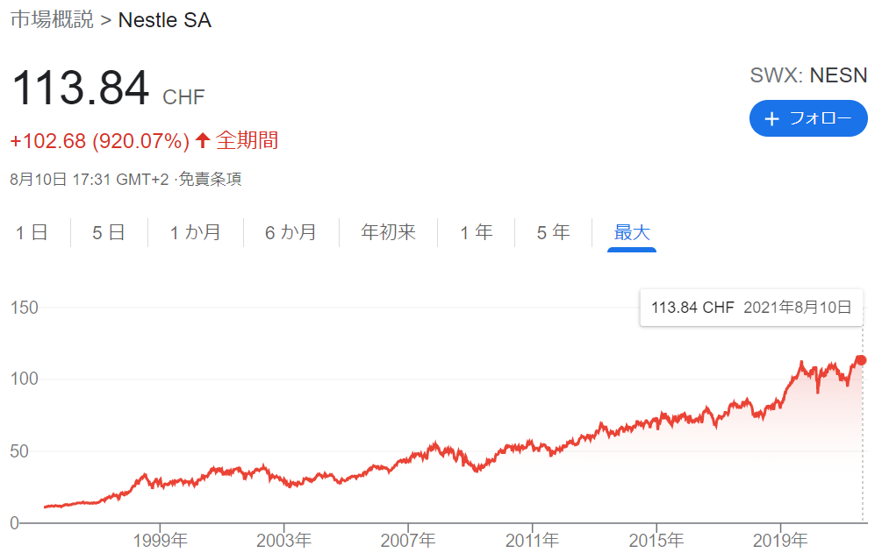Follow Nestle SA with フォロー button

point(807,118)
